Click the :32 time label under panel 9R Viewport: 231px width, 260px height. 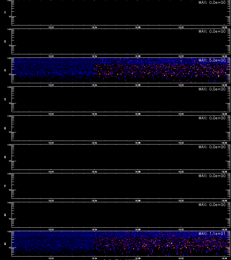pos(181,258)
